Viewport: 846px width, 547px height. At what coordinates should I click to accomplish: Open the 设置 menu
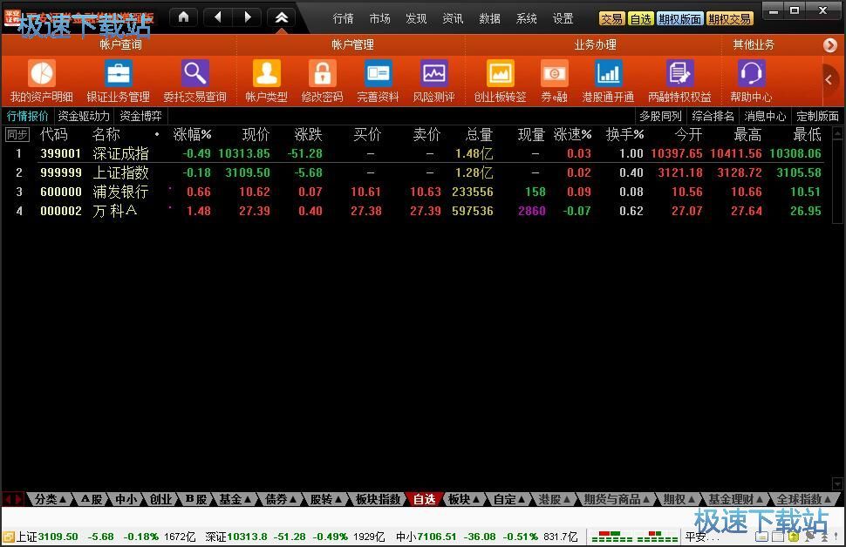point(563,19)
